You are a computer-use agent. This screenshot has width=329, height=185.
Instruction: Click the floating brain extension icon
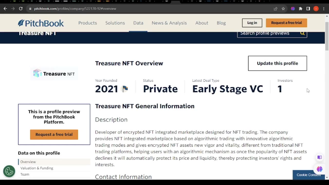pos(319,169)
